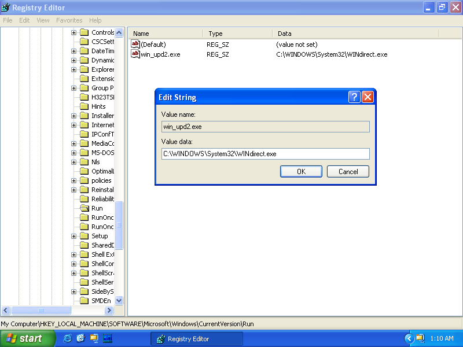Screen dimensions: 463x347
Task: Show hidden tray icons with the arrow
Action: click(x=409, y=338)
